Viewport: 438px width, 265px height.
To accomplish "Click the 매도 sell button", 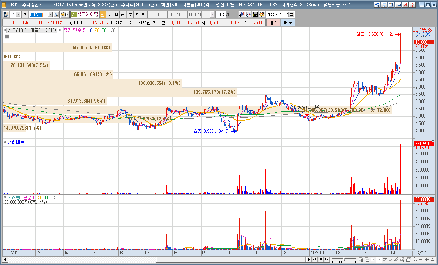I will pyautogui.click(x=288, y=22).
